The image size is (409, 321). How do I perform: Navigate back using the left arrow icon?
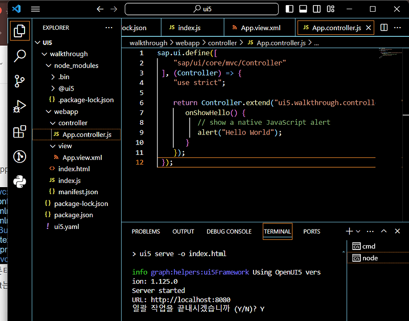[x=100, y=9]
